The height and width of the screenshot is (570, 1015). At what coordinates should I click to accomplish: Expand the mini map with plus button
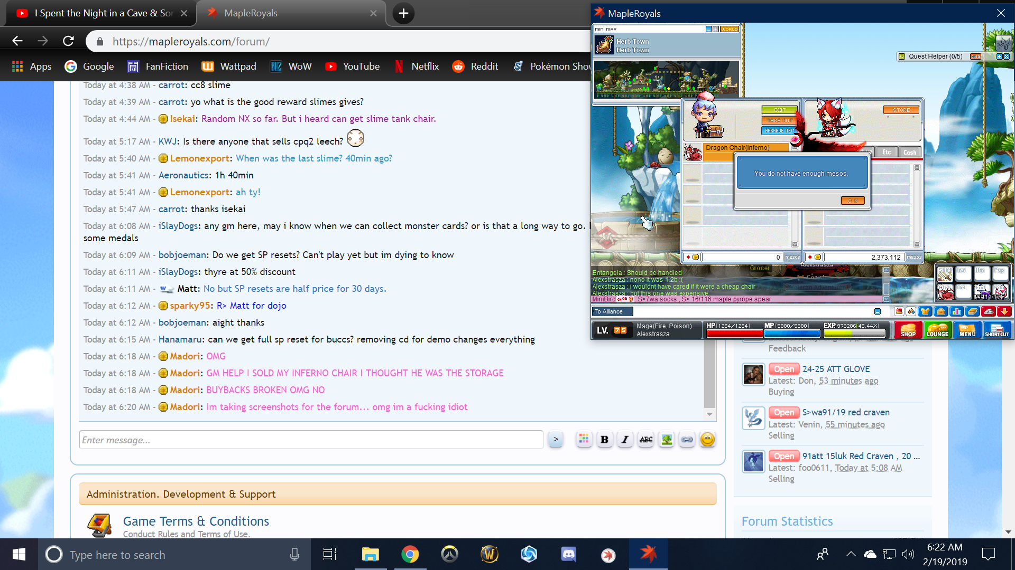pyautogui.click(x=715, y=29)
